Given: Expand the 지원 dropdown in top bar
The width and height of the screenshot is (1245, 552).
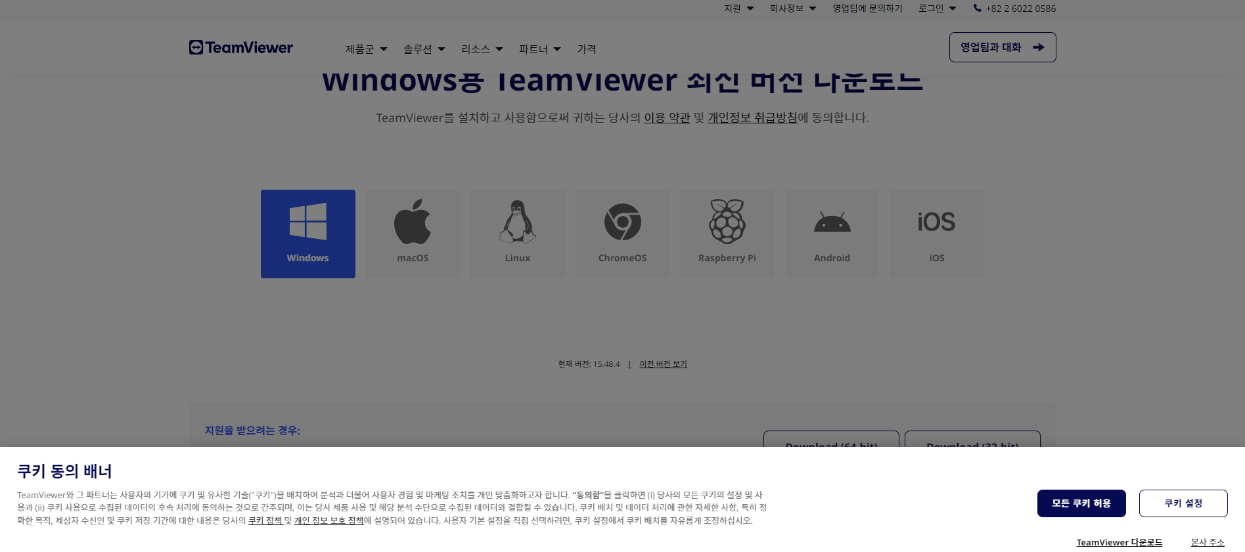Looking at the screenshot, I should coord(738,9).
